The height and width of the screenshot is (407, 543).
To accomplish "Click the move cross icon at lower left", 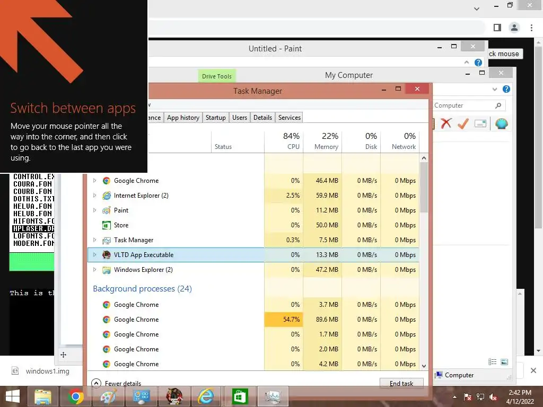I will pos(64,355).
